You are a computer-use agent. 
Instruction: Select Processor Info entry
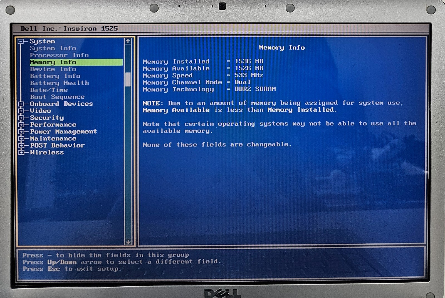pos(59,55)
